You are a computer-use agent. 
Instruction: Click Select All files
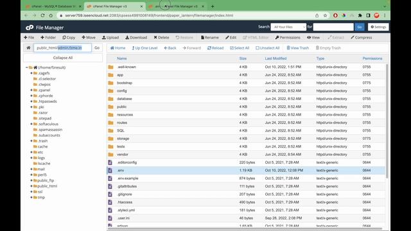click(240, 48)
